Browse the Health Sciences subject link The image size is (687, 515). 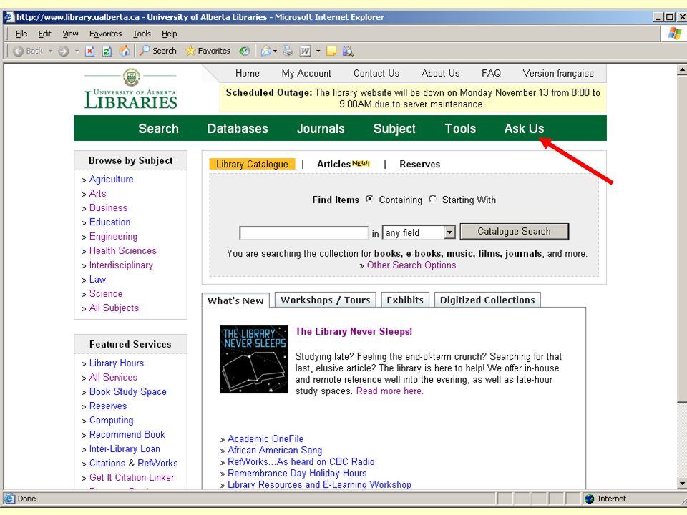[x=122, y=250]
